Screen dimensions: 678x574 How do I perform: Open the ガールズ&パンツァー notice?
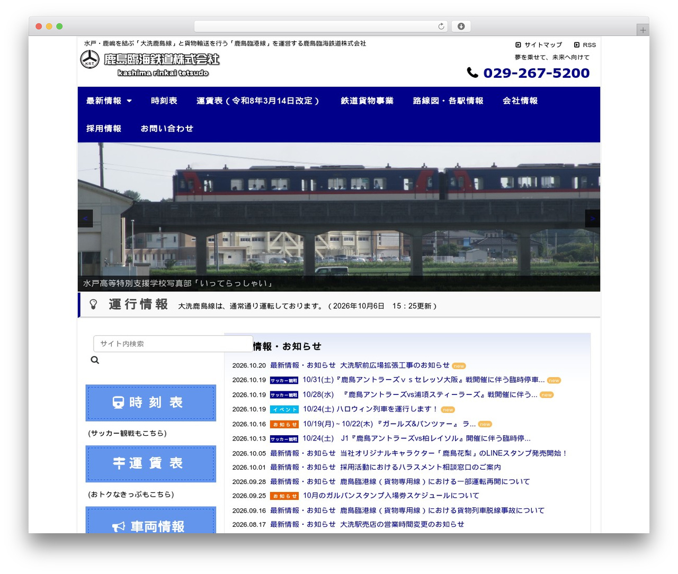pyautogui.click(x=389, y=424)
